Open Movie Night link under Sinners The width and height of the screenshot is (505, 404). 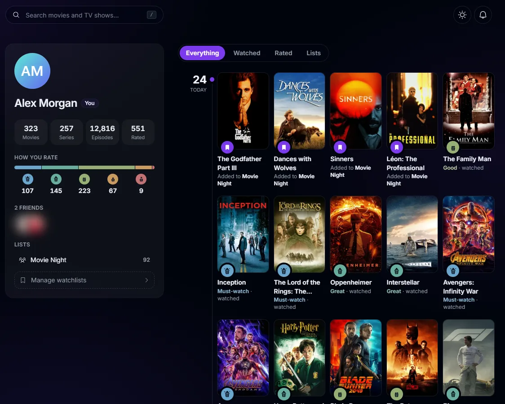click(x=350, y=171)
